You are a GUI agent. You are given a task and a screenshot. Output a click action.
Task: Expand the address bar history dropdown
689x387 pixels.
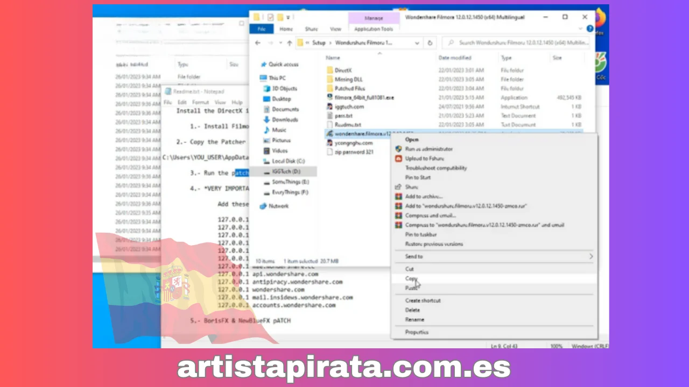[417, 43]
